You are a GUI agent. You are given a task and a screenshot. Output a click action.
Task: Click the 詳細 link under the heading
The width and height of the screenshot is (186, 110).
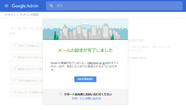[x=12, y=33]
